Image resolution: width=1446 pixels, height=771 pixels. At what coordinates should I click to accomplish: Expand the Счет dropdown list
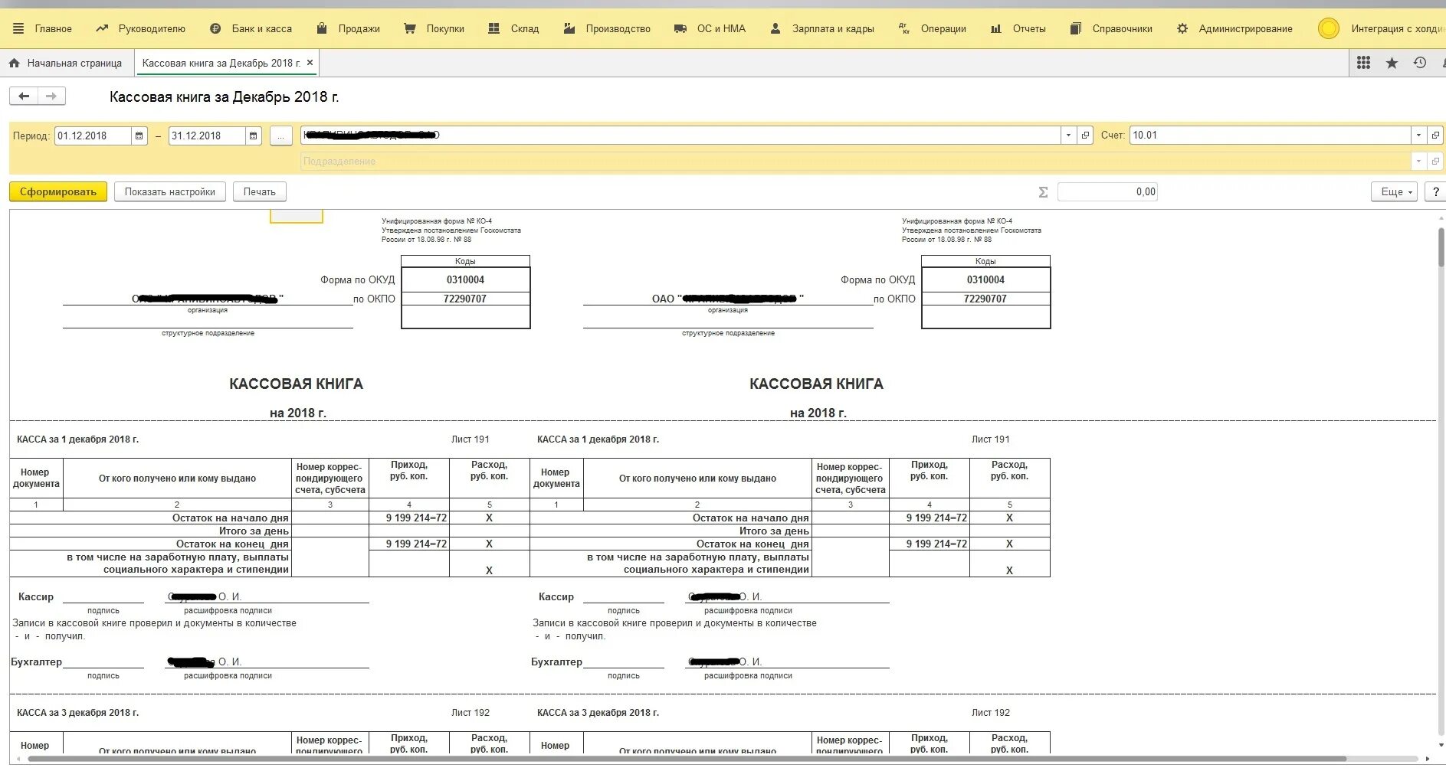pyautogui.click(x=1418, y=136)
